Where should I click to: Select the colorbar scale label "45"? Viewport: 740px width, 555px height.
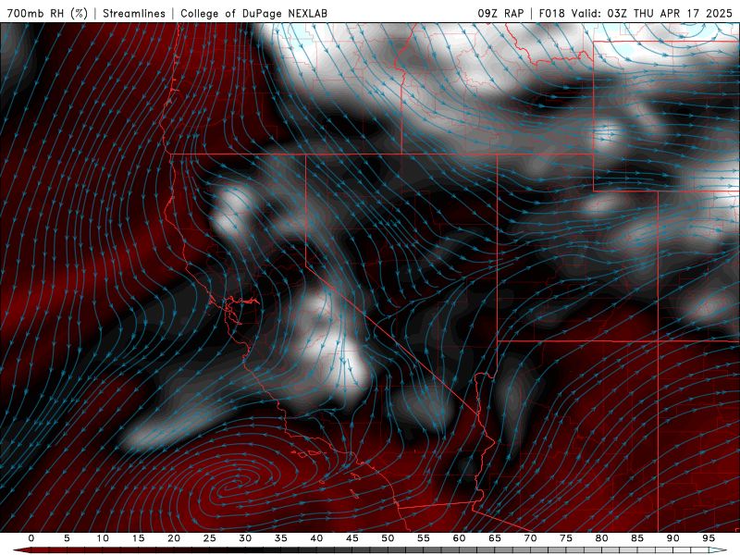pyautogui.click(x=351, y=538)
